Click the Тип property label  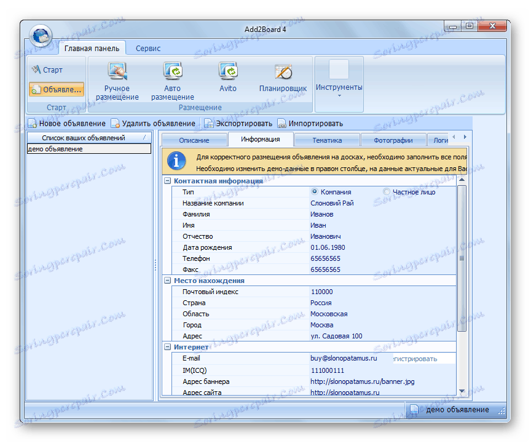(188, 192)
